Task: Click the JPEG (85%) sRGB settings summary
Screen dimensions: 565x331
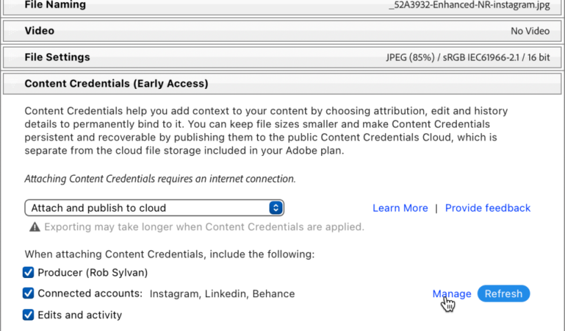Action: pos(467,57)
